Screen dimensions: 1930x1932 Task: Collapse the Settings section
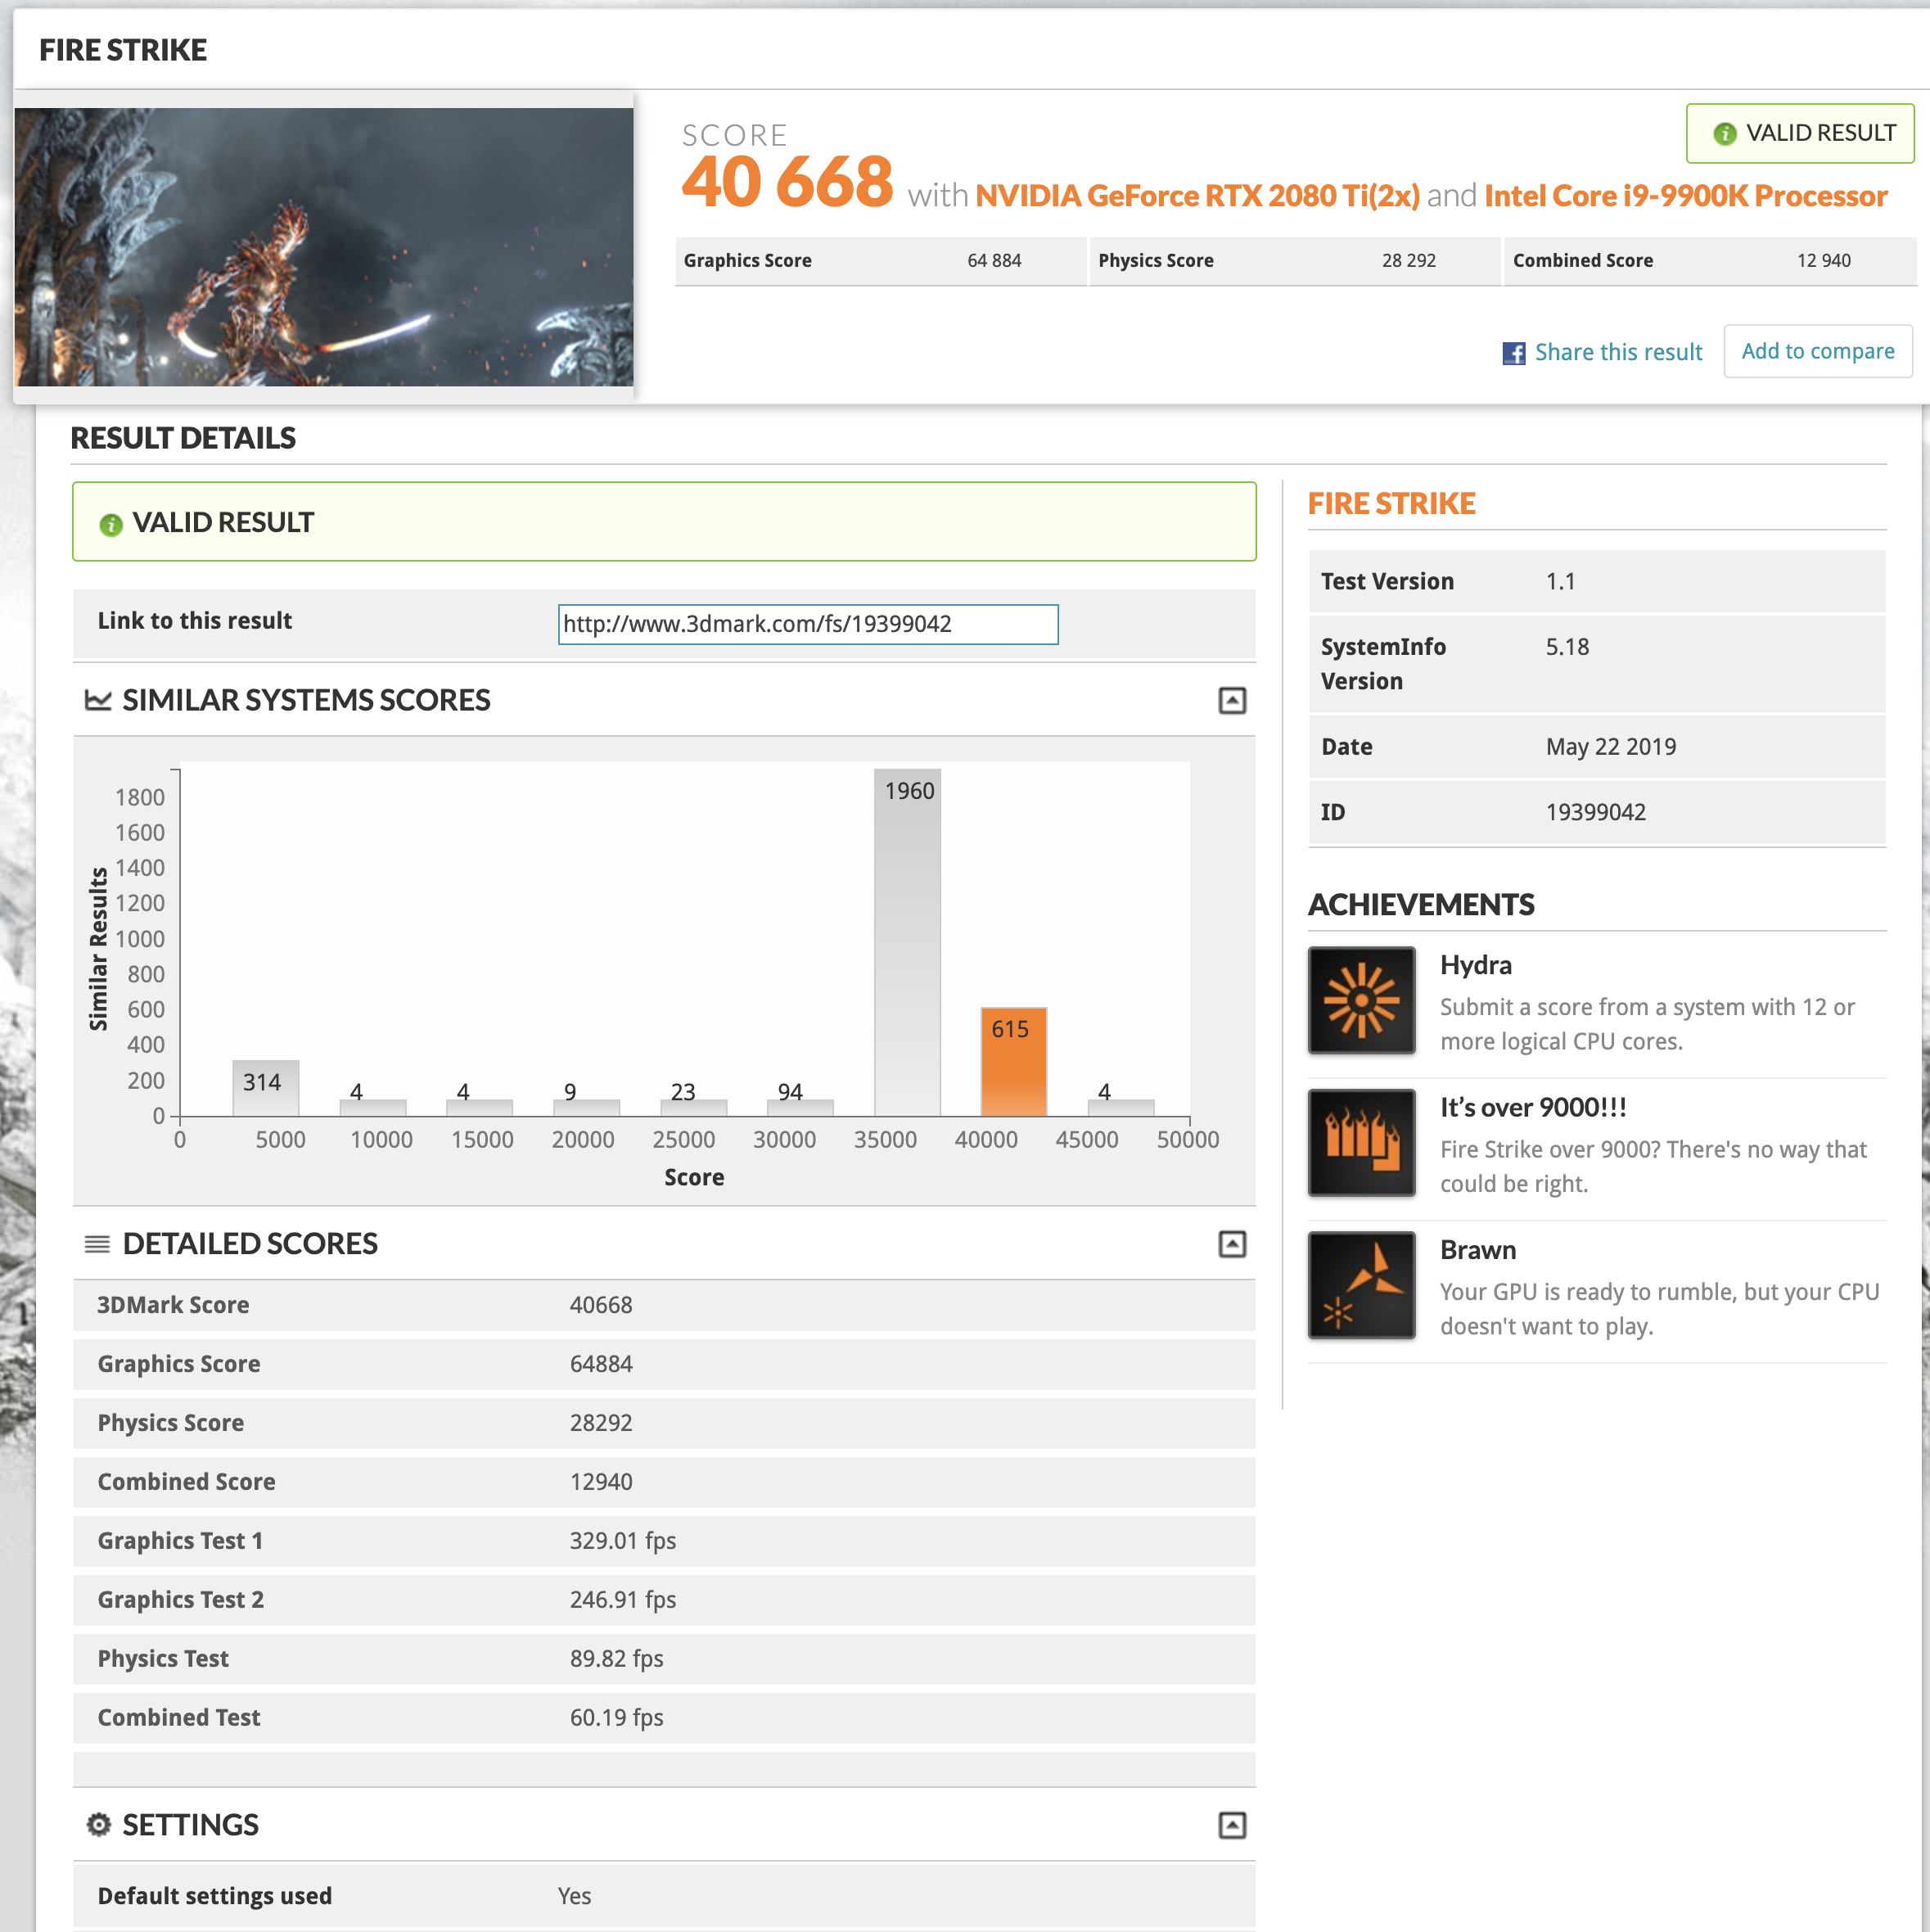(1232, 1826)
